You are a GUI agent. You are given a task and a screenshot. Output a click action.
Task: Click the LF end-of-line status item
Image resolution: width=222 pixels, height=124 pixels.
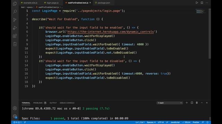click(167, 122)
